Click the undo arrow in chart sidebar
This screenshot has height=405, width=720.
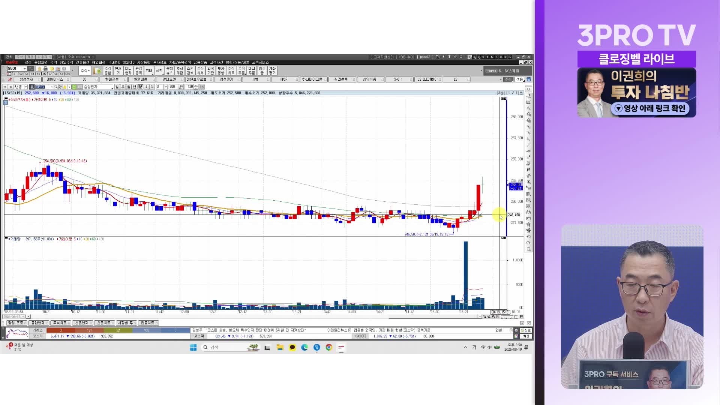pyautogui.click(x=528, y=237)
